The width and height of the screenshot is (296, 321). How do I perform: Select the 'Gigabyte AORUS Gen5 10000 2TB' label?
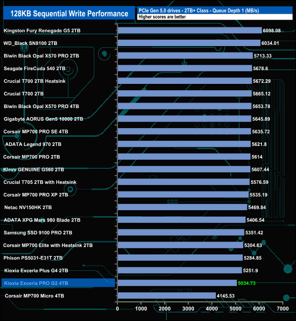pos(43,119)
